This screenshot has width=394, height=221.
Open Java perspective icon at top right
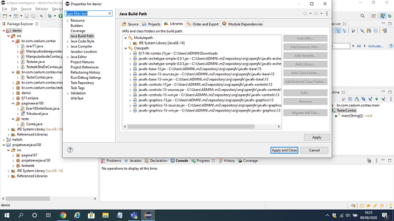(383, 16)
